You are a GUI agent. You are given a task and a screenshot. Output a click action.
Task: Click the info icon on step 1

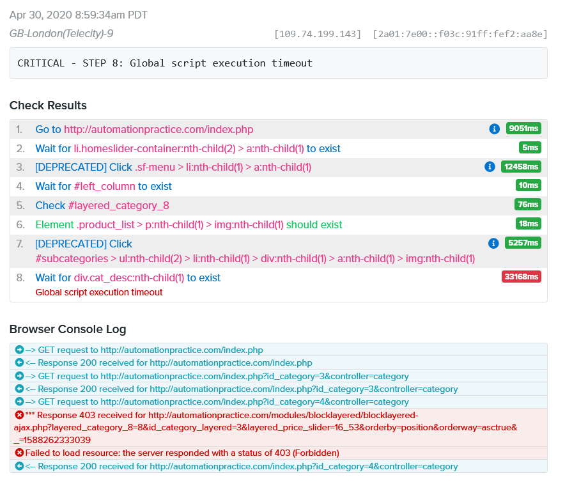(x=494, y=129)
